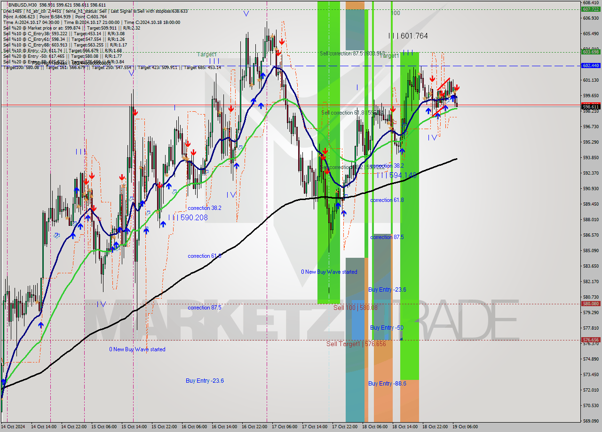Click red 576.656 price tag on axis

tap(591, 339)
